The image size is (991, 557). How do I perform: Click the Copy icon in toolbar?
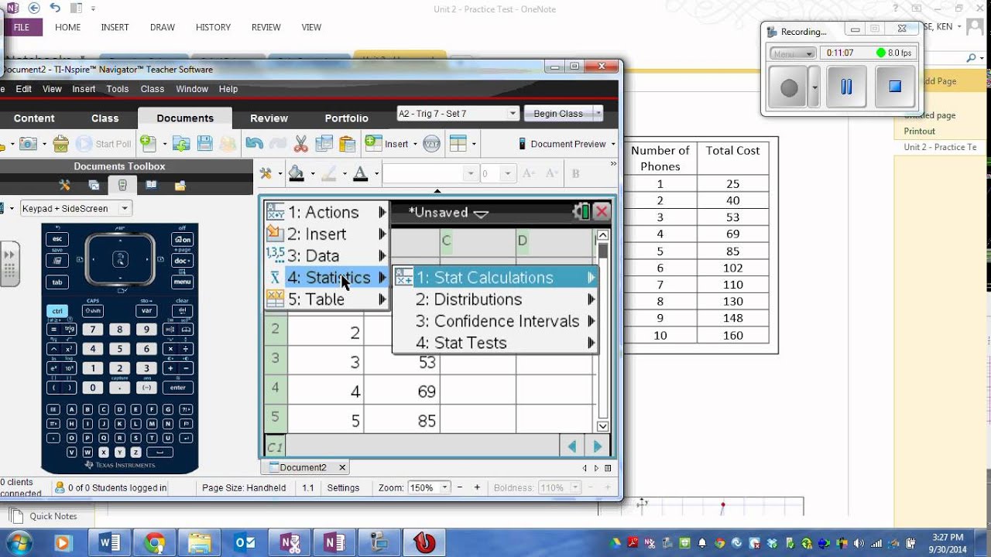pos(324,144)
